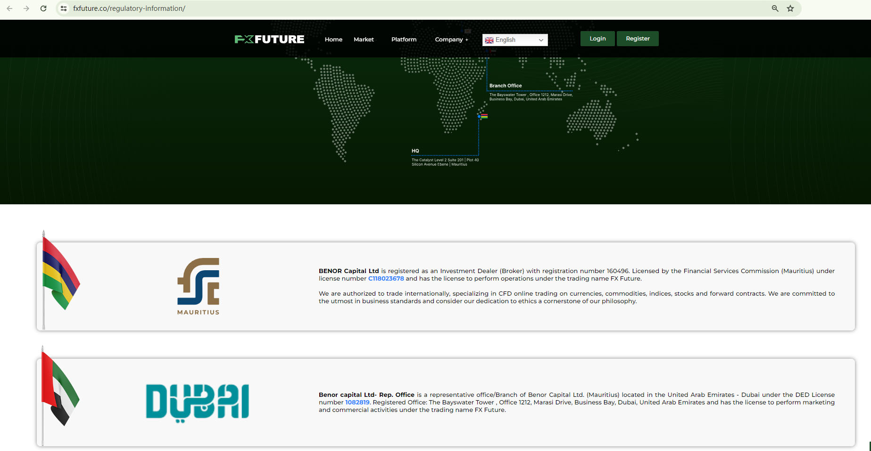Open the English language dropdown
The width and height of the screenshot is (871, 451).
[515, 40]
